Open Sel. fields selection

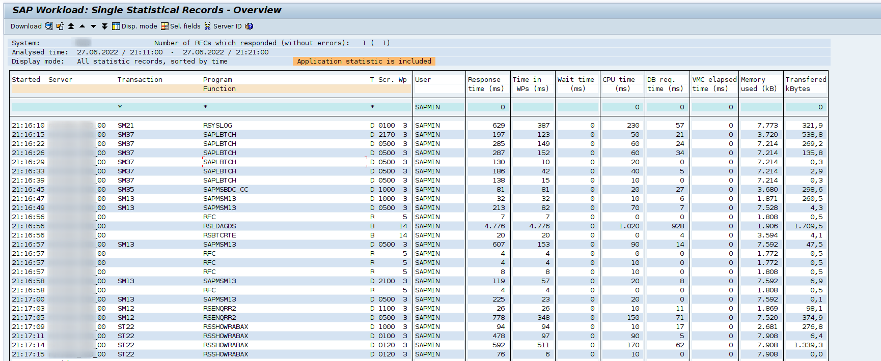[x=181, y=26]
